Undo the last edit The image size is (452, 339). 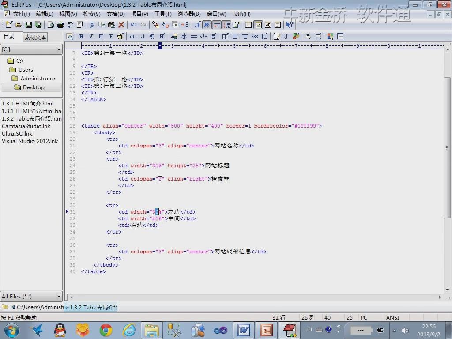point(133,25)
